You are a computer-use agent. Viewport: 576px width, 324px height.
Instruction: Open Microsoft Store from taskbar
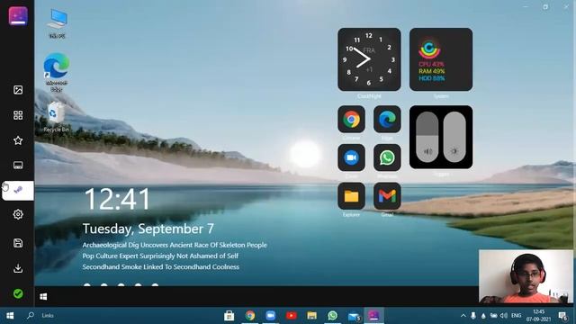[229, 316]
